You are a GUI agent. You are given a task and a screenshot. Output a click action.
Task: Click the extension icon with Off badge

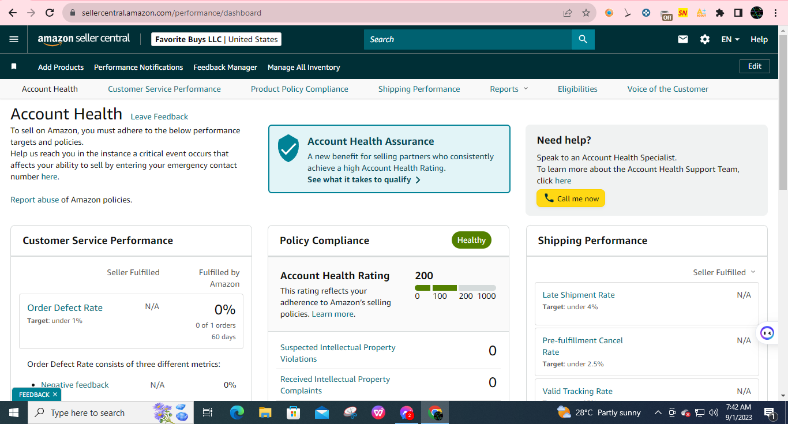click(x=666, y=14)
